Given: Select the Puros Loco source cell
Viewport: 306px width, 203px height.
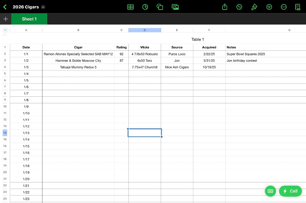Looking at the screenshot, I should click(177, 54).
